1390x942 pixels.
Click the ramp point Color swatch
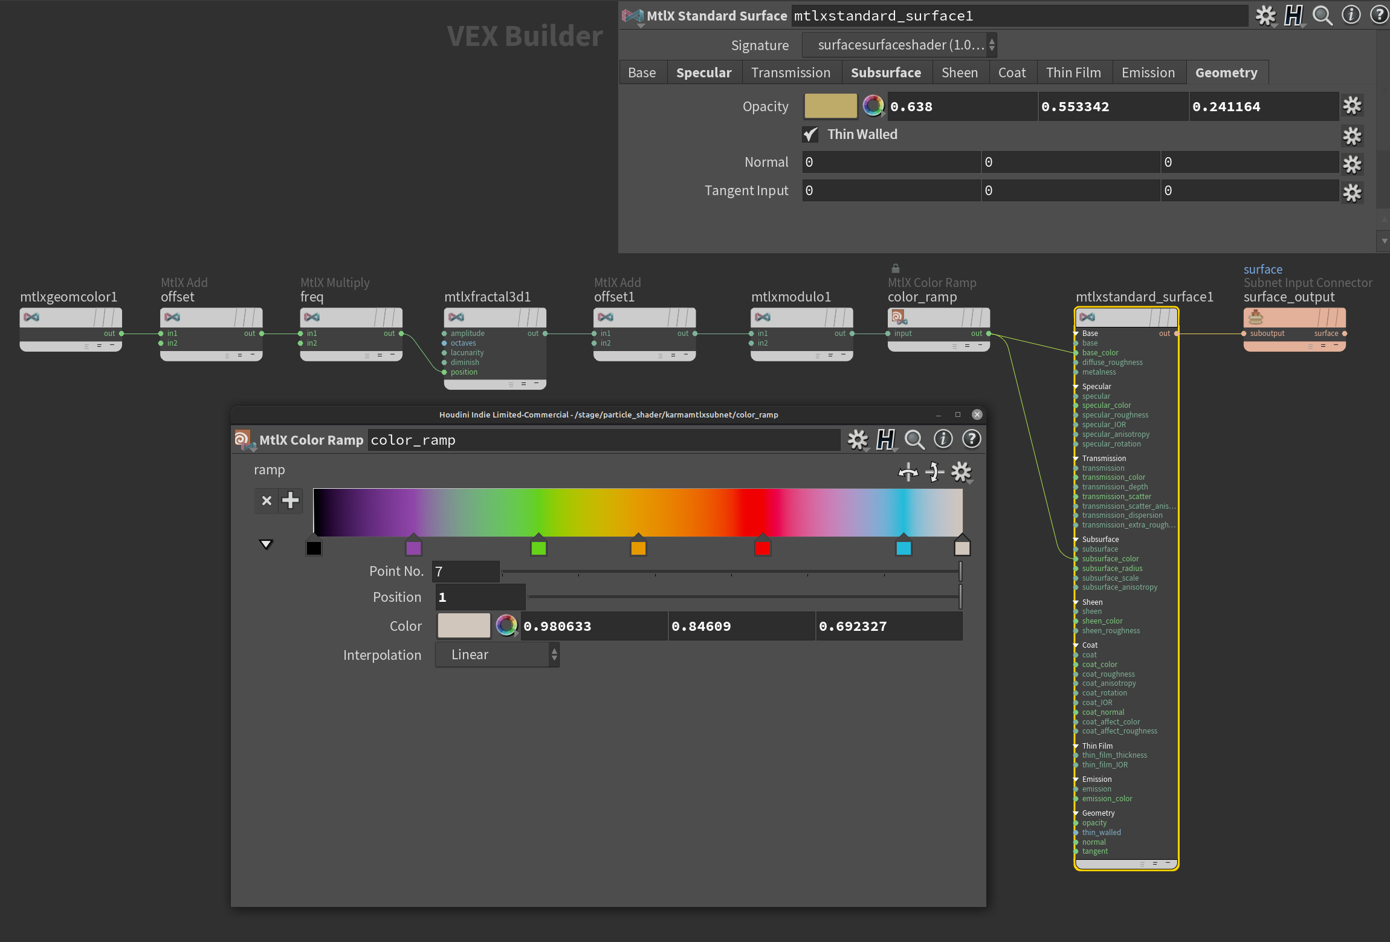click(x=464, y=626)
